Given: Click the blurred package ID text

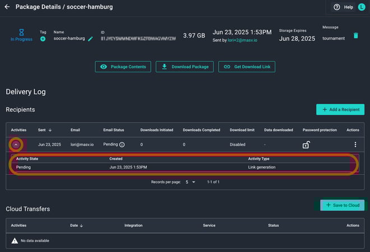Looking at the screenshot, I should [x=138, y=39].
